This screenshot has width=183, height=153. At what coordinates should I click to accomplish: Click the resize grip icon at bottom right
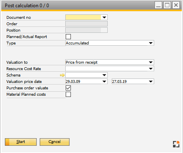point(176,144)
